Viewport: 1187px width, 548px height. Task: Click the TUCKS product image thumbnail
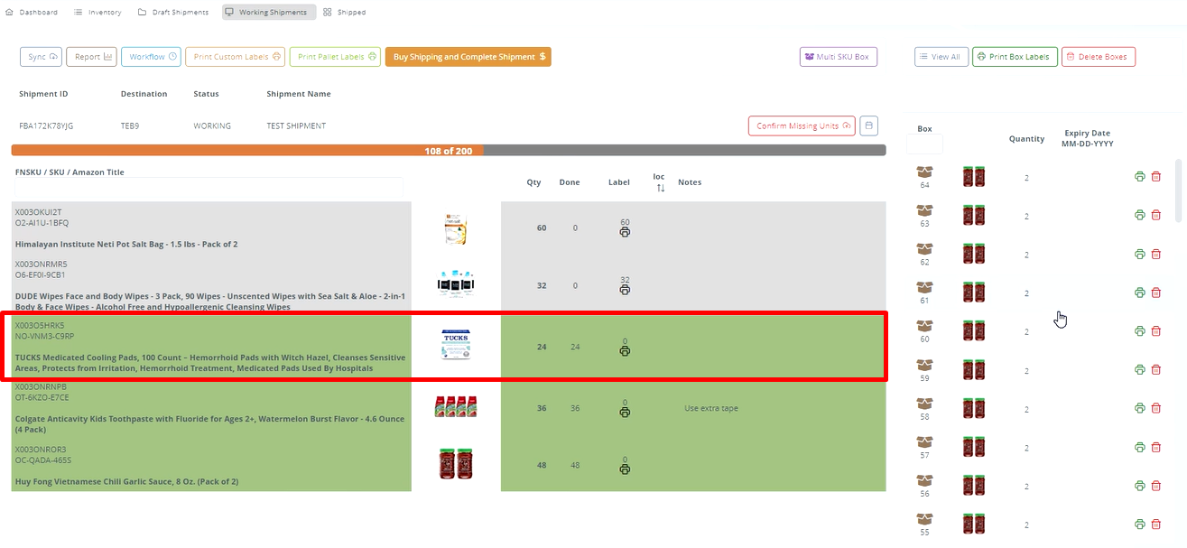click(x=455, y=345)
